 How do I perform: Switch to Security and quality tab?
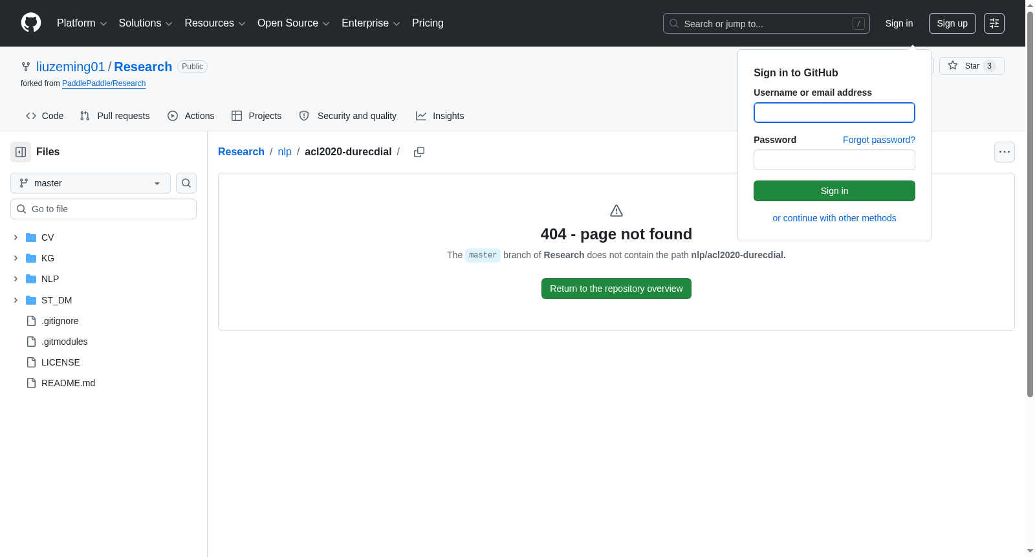coord(348,116)
